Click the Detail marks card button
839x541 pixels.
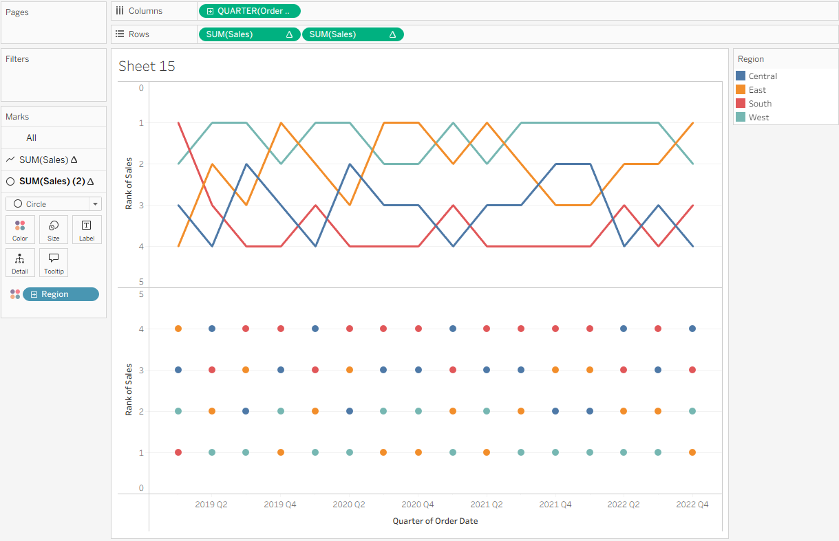pyautogui.click(x=20, y=263)
